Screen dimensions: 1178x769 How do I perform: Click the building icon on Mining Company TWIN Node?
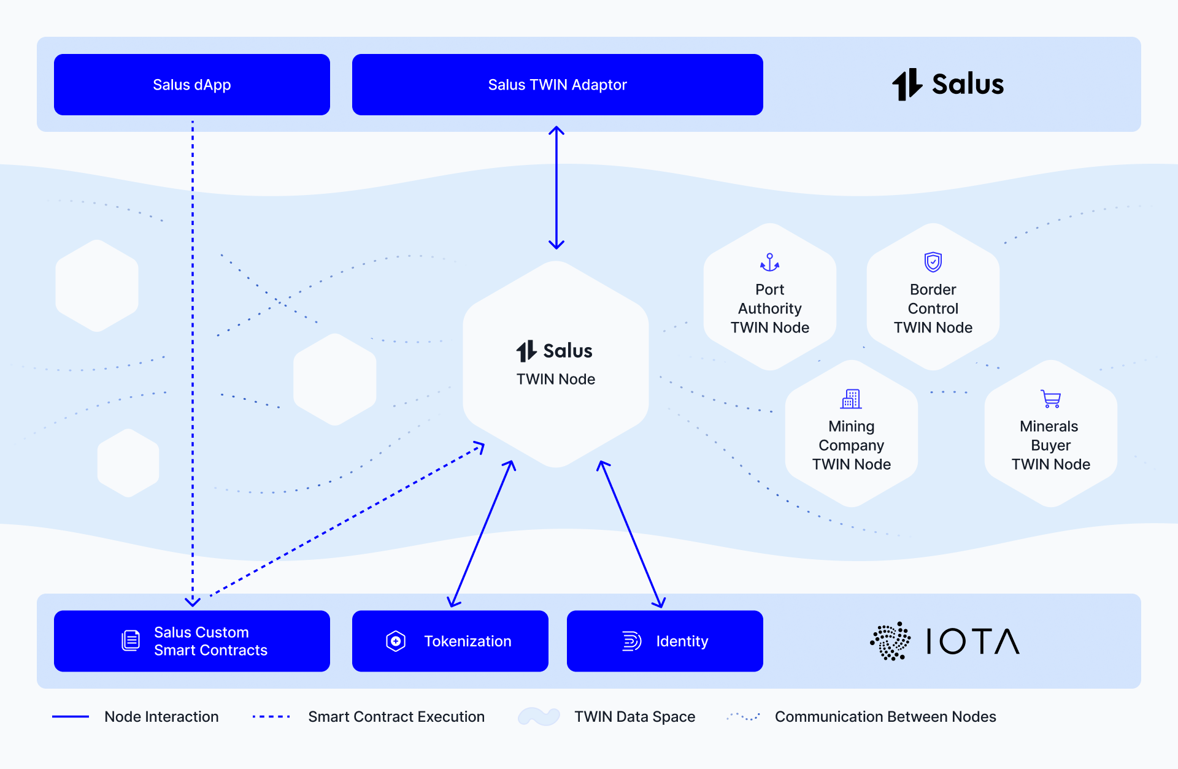click(x=852, y=399)
